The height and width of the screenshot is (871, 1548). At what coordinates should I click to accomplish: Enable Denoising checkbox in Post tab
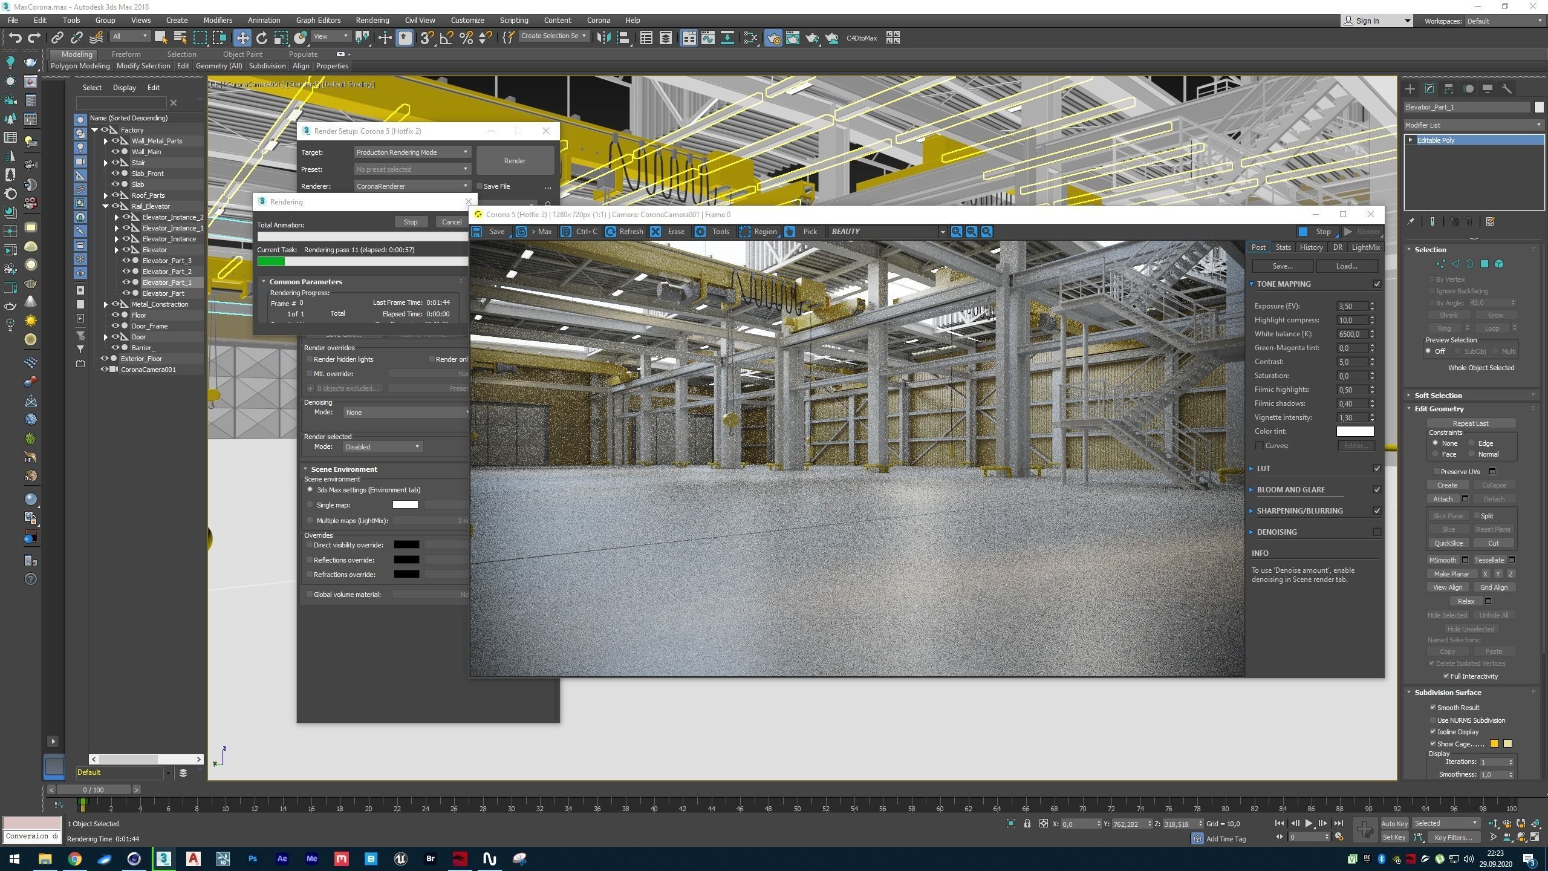pos(1377,532)
